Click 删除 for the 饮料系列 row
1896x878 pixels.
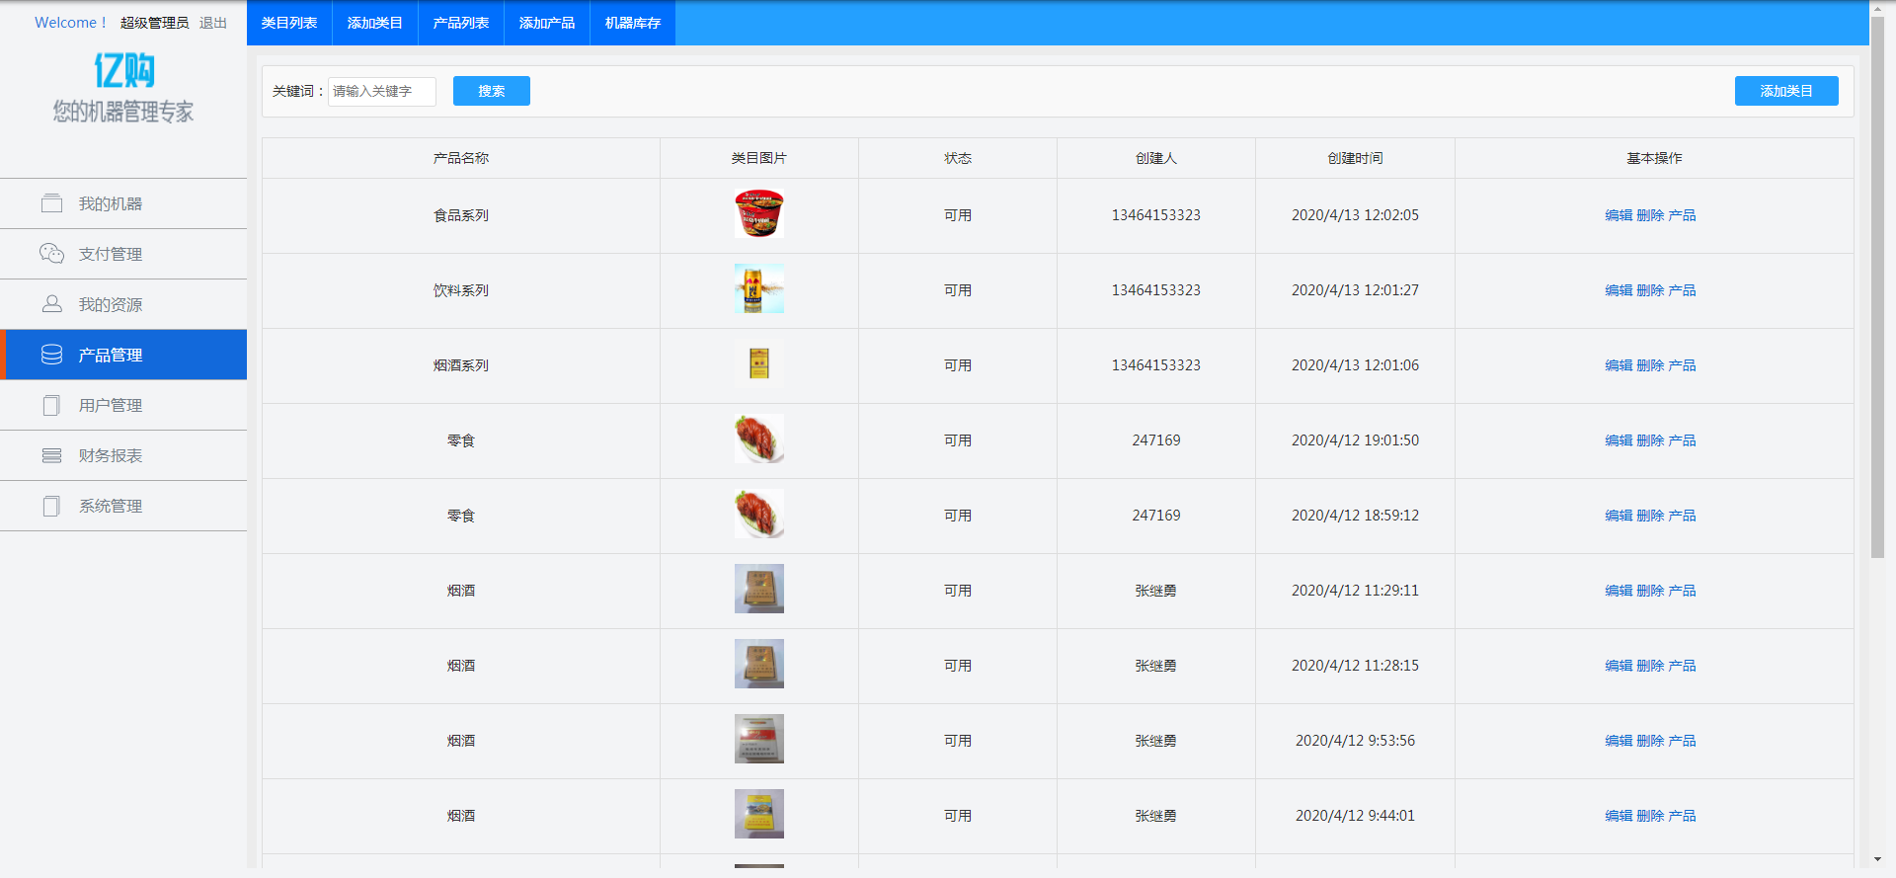[1650, 290]
